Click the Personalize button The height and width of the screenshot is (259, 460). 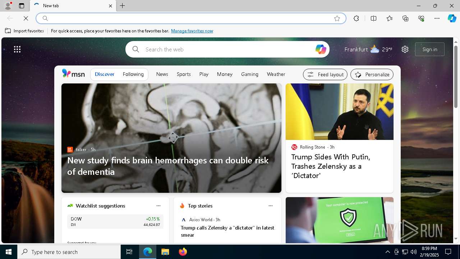click(x=372, y=74)
